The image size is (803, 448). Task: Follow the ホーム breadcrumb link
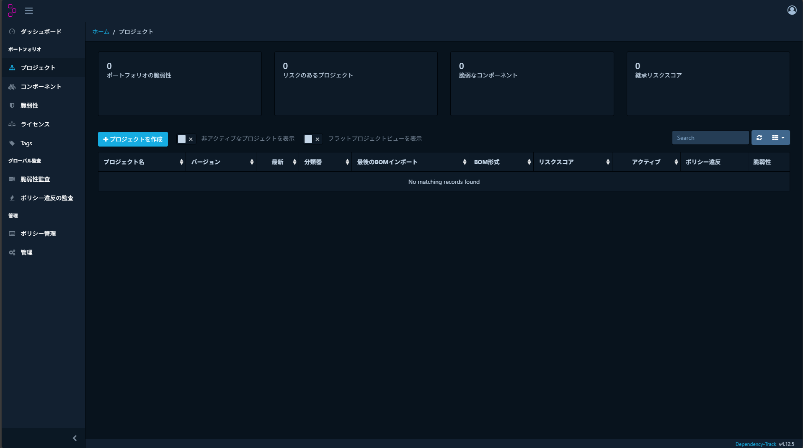pos(101,32)
